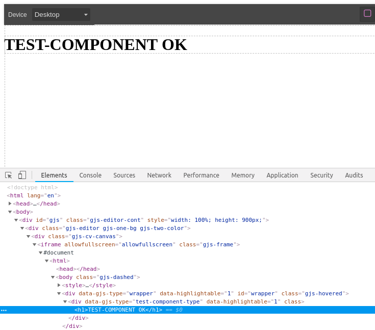
Task: Go to the Performance tab
Action: [201, 175]
